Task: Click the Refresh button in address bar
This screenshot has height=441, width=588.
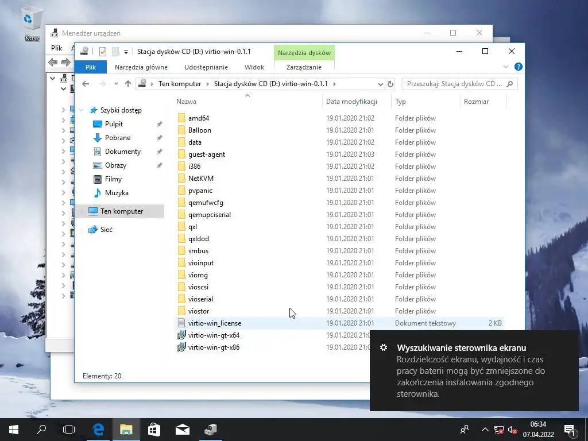Action: click(390, 84)
